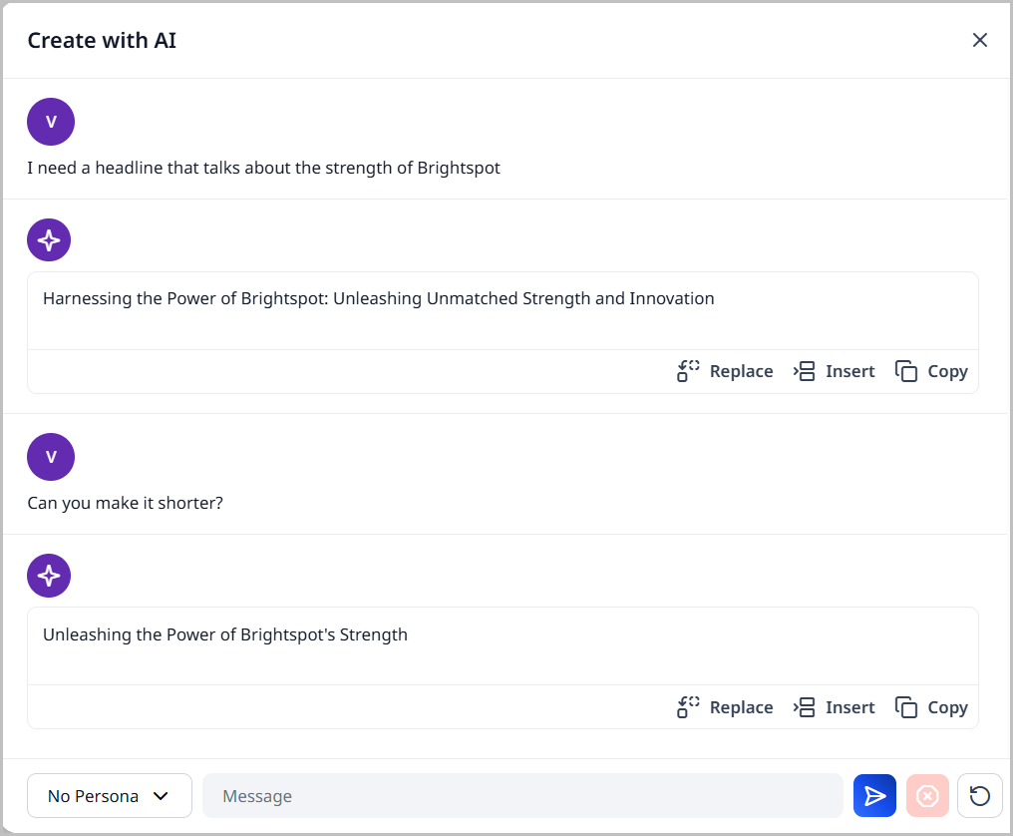Close the Create with AI dialog
The height and width of the screenshot is (836, 1013).
(980, 40)
